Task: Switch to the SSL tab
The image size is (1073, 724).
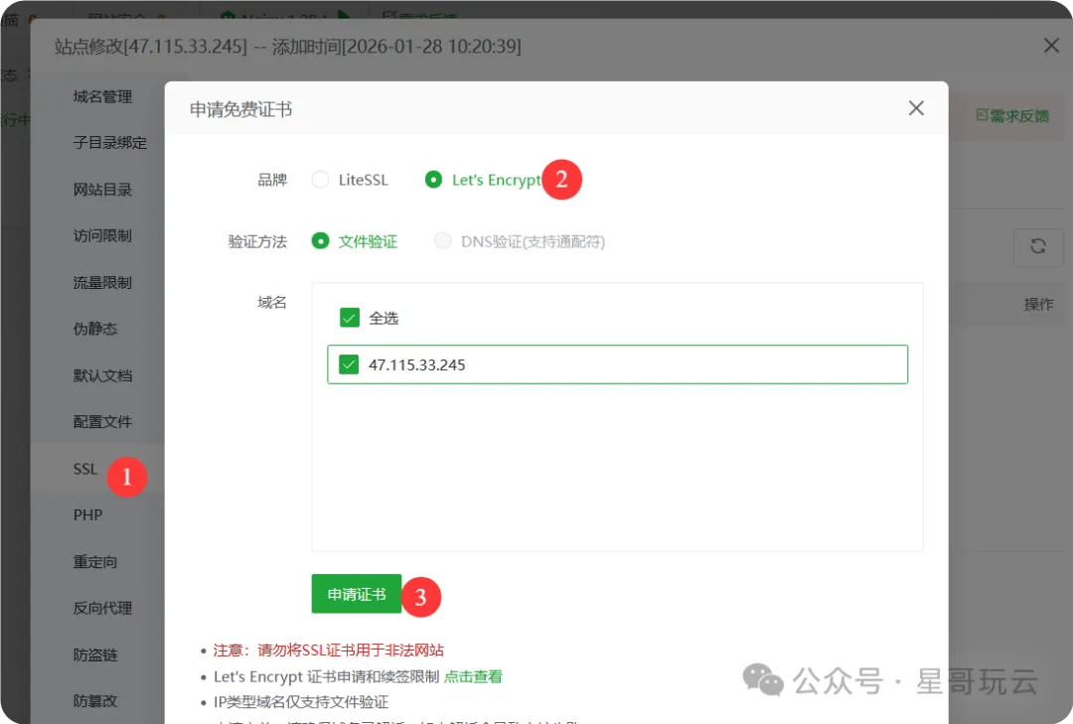Action: point(84,468)
